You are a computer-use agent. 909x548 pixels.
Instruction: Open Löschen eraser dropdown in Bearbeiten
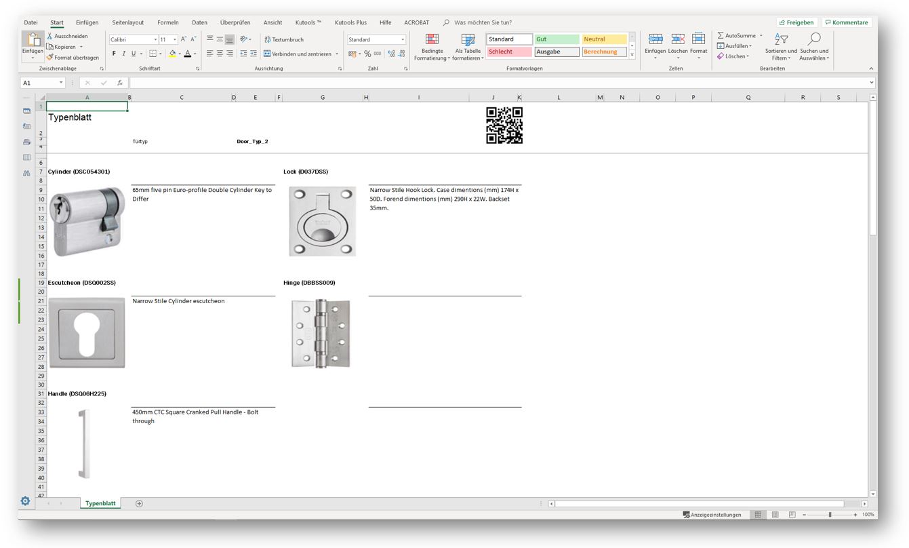pyautogui.click(x=733, y=56)
